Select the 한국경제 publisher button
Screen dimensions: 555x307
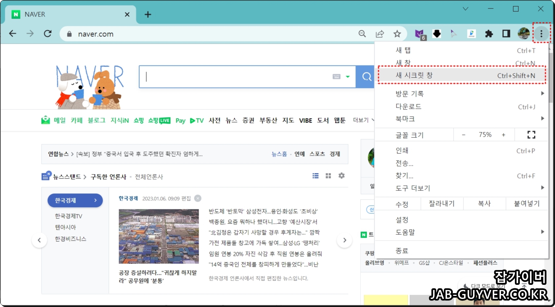point(75,200)
